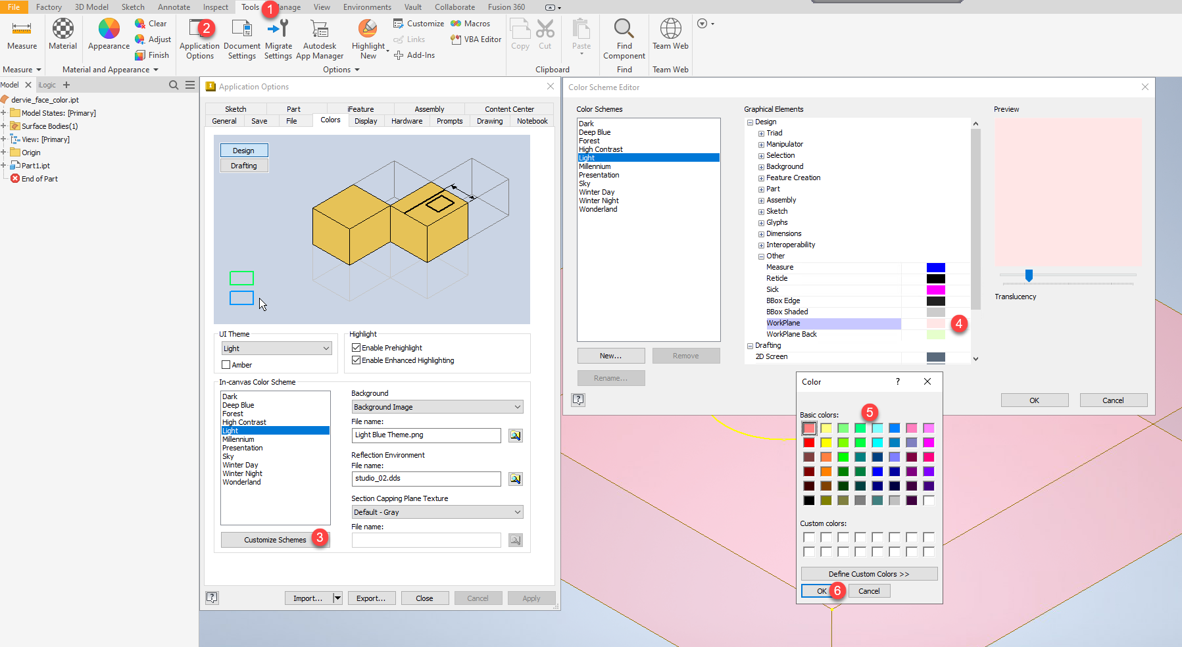Screen dimensions: 1182x647
Task: Click Close in Application Options
Action: 424,598
